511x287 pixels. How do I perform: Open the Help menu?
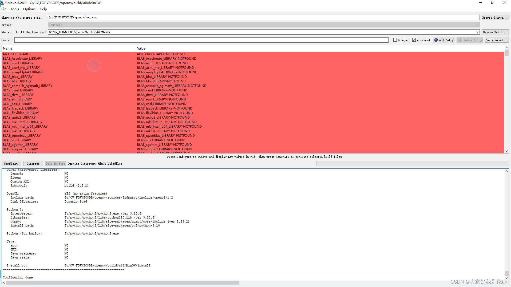point(43,9)
